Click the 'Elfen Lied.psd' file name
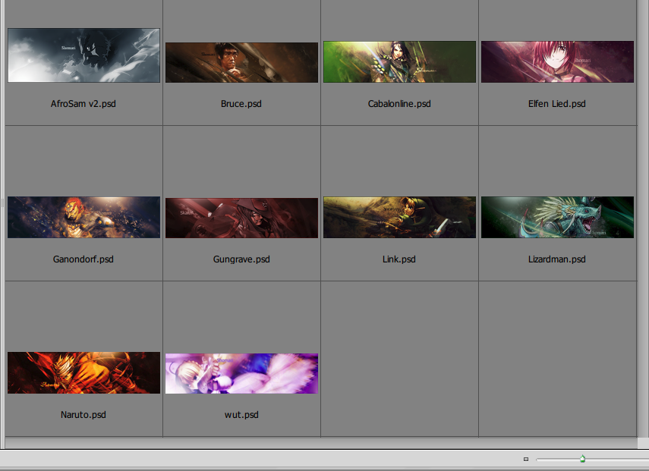This screenshot has width=649, height=471. click(556, 104)
